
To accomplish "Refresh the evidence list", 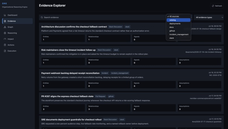I will coord(217,6).
